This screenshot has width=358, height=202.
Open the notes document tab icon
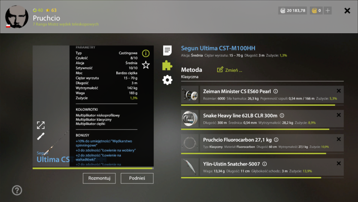167,50
